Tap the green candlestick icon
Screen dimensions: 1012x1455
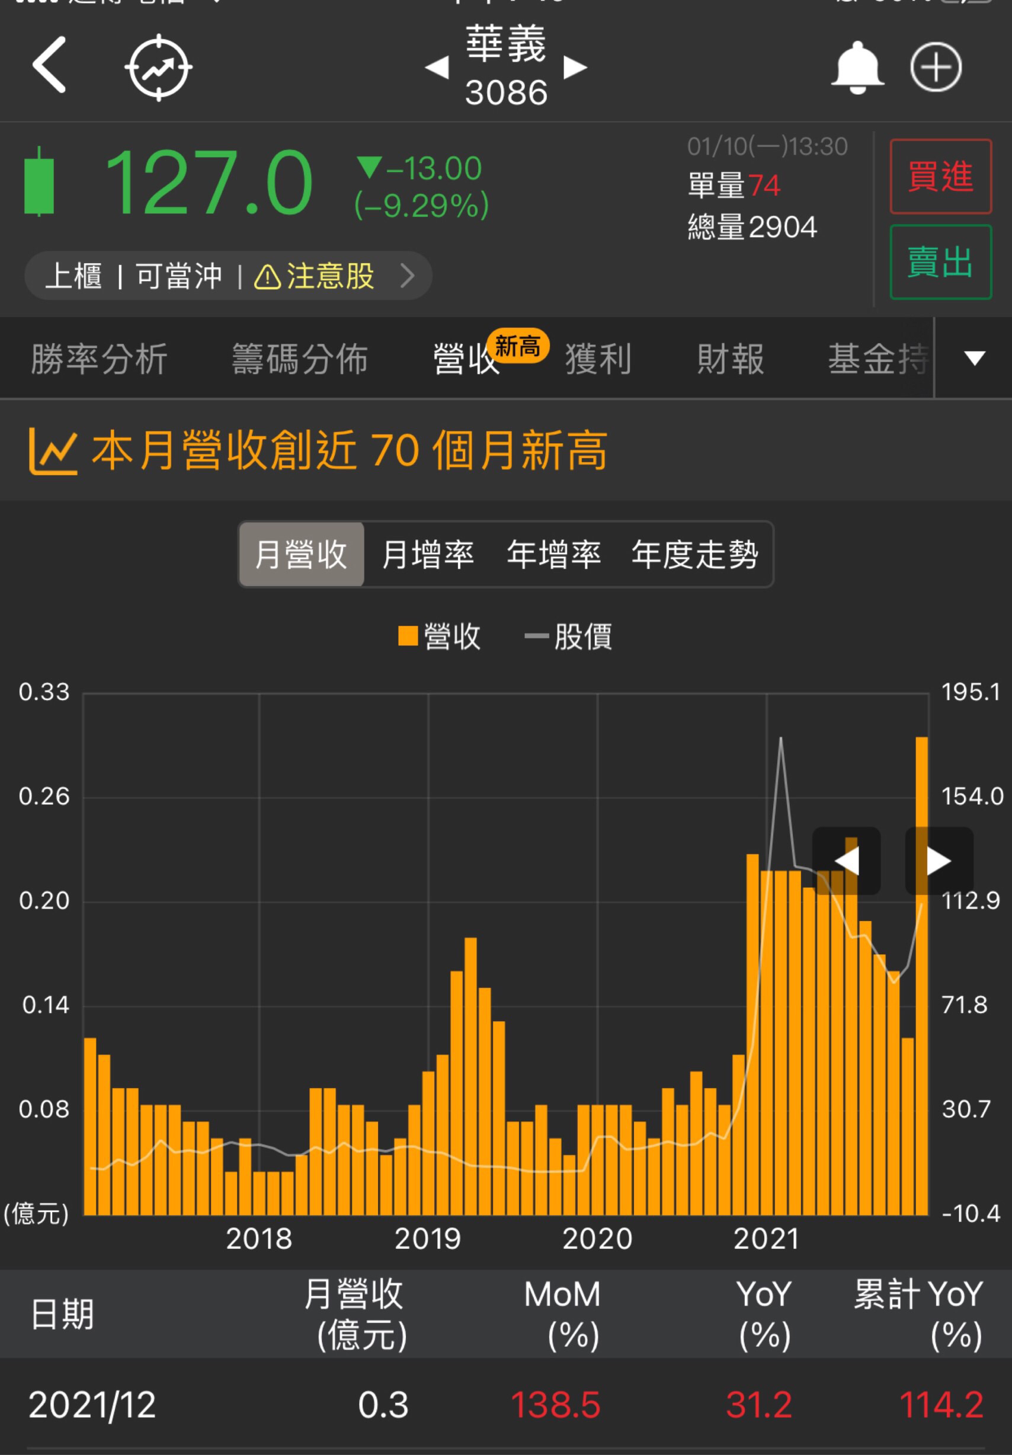click(39, 183)
